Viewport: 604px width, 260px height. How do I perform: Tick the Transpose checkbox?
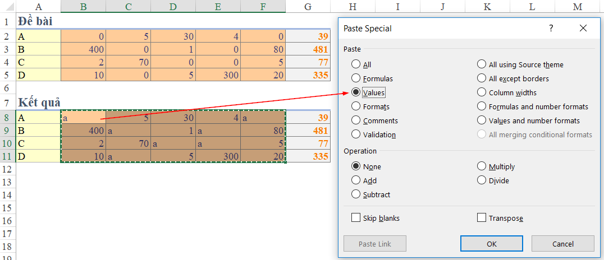(x=500, y=218)
